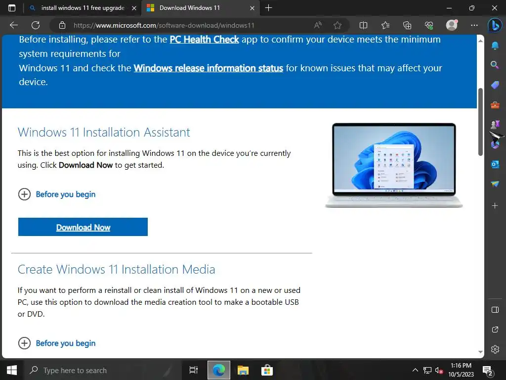Open the sidebar settings gear
506x380 pixels.
click(495, 349)
